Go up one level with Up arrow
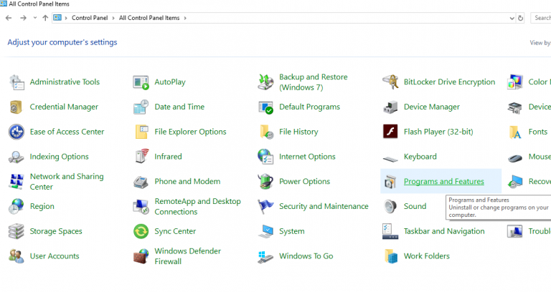 [x=45, y=18]
